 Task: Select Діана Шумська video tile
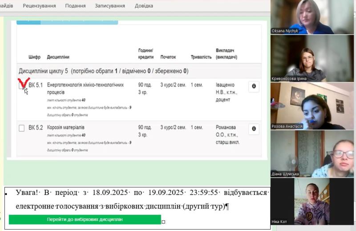click(312, 154)
